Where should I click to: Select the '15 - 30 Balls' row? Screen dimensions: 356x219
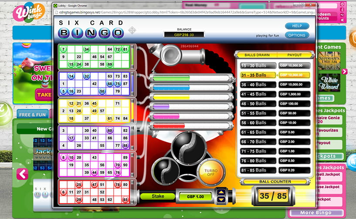[258, 66]
